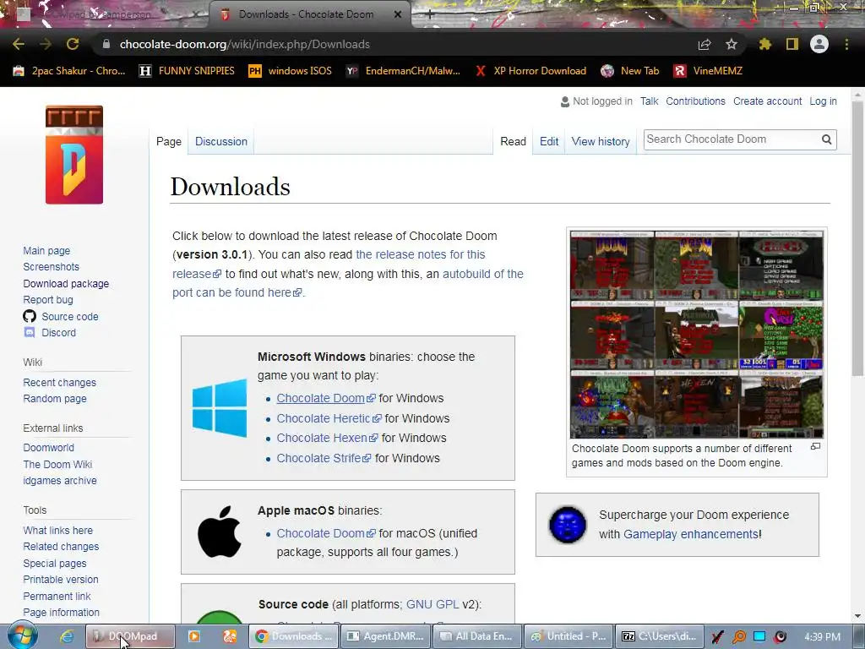The image size is (865, 649).
Task: Switch to the Discussion tab
Action: point(221,141)
